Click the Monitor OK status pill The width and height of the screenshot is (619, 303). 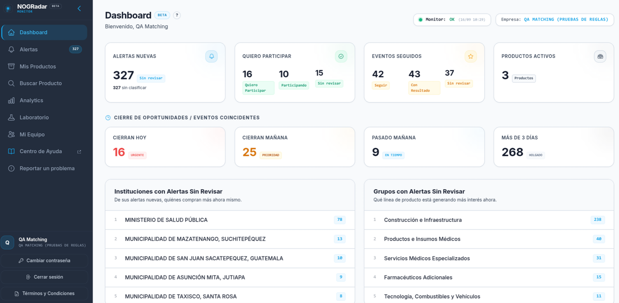(452, 20)
